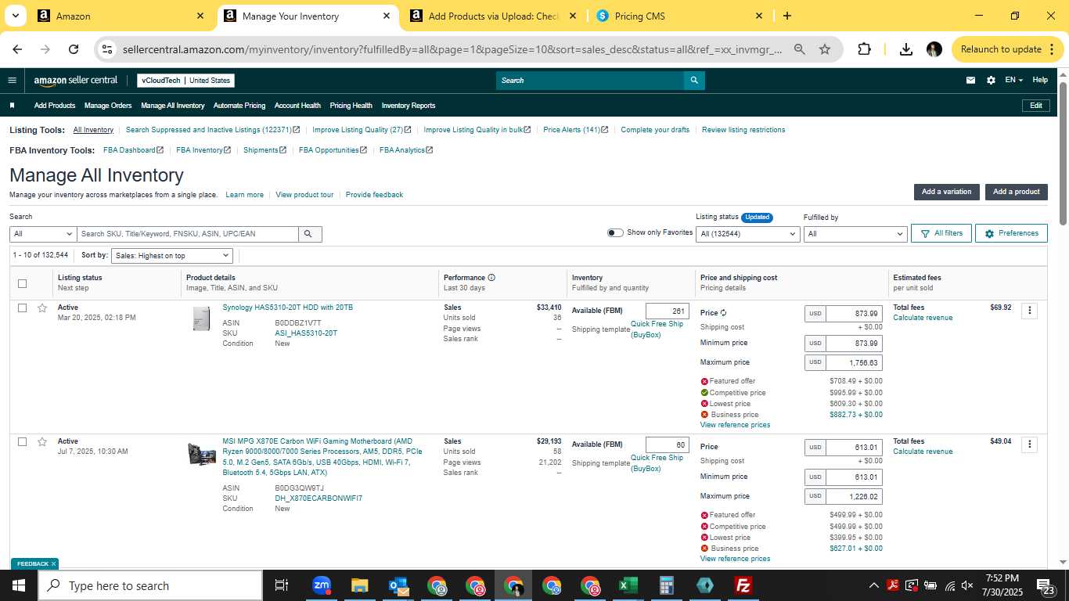Image resolution: width=1069 pixels, height=601 pixels.
Task: Open the FBA Dashboard link
Action: (133, 150)
